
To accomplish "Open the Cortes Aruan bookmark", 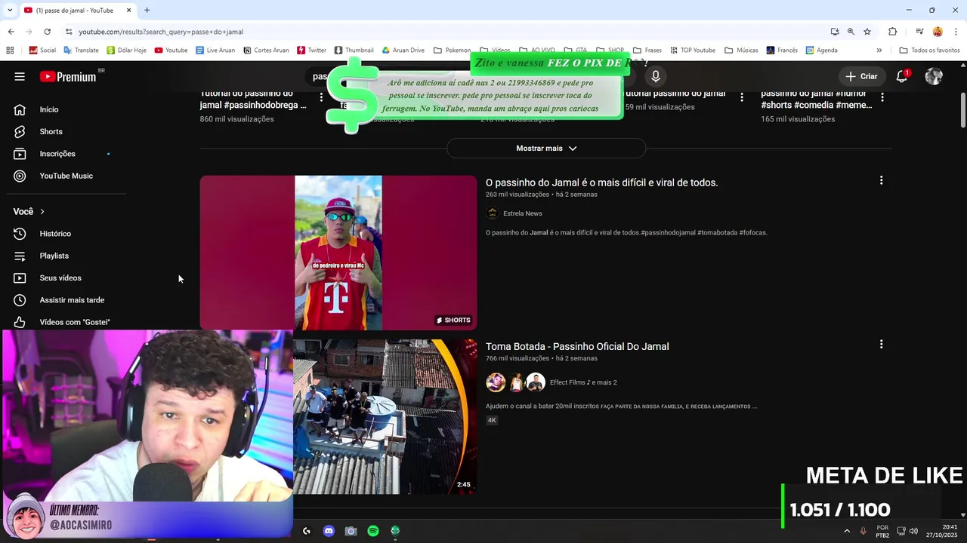I will coord(266,51).
